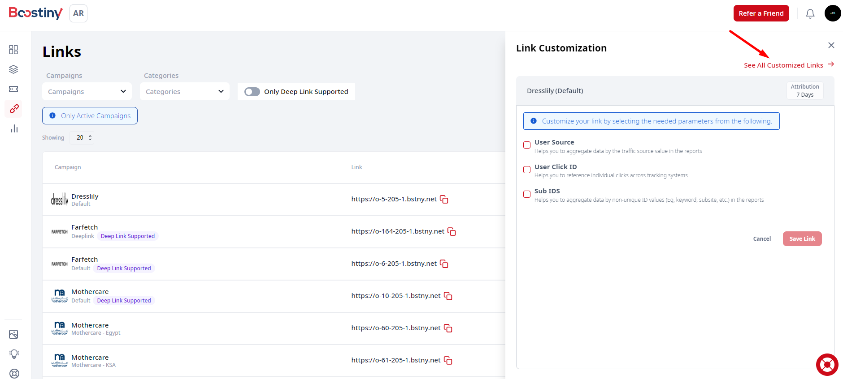Click the Dresslily logo thumbnail
The height and width of the screenshot is (379, 843).
point(59,199)
